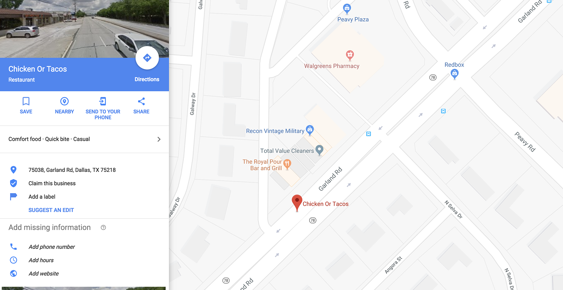
Task: Open Nearby search icon
Action: [x=64, y=101]
